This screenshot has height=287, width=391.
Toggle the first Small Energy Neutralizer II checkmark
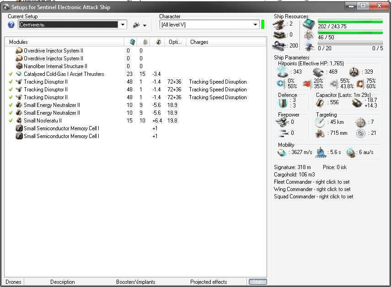click(x=11, y=105)
